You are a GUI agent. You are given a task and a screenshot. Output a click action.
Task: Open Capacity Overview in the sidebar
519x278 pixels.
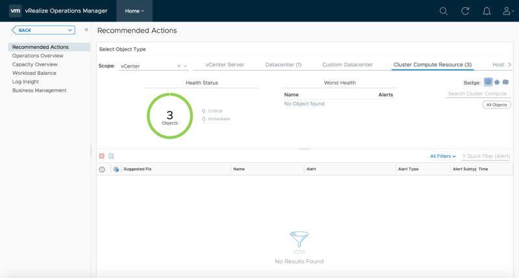pyautogui.click(x=34, y=64)
